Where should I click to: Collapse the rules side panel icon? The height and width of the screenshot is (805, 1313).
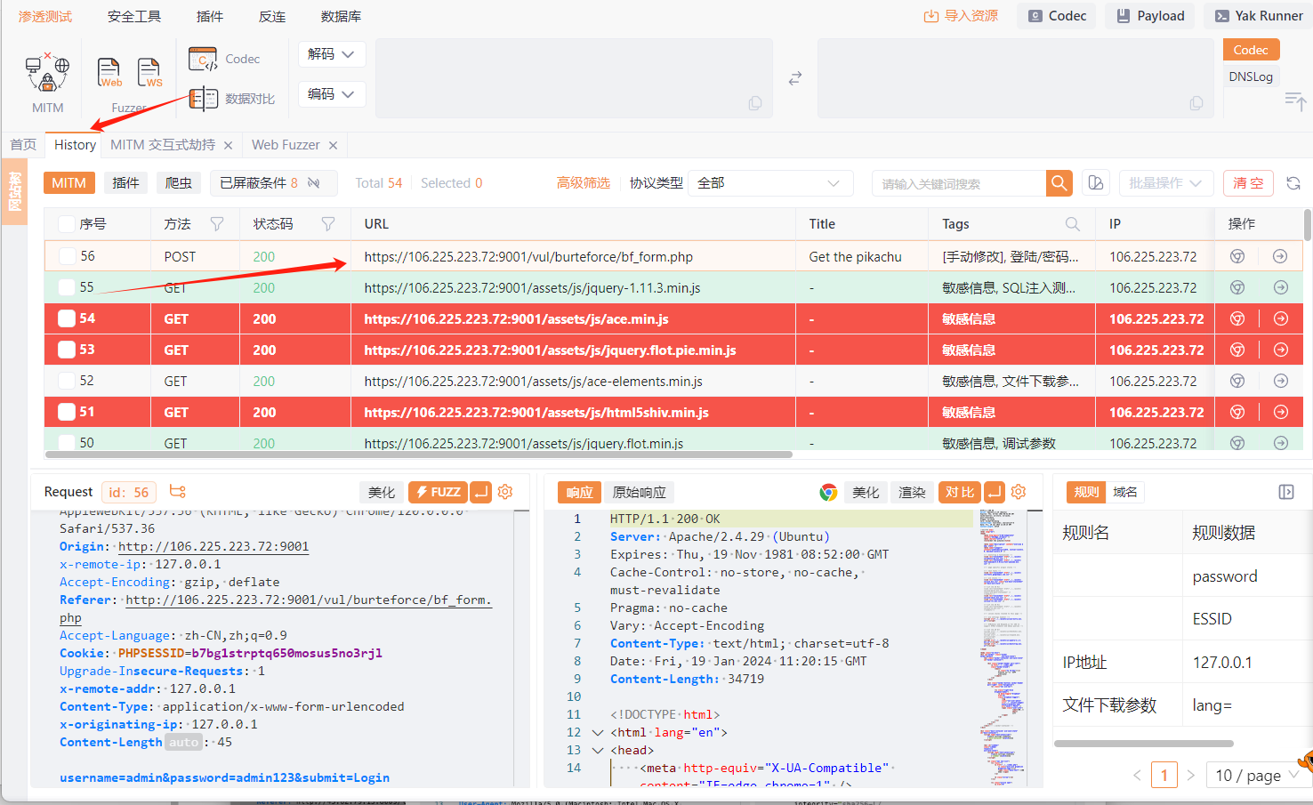click(x=1286, y=492)
